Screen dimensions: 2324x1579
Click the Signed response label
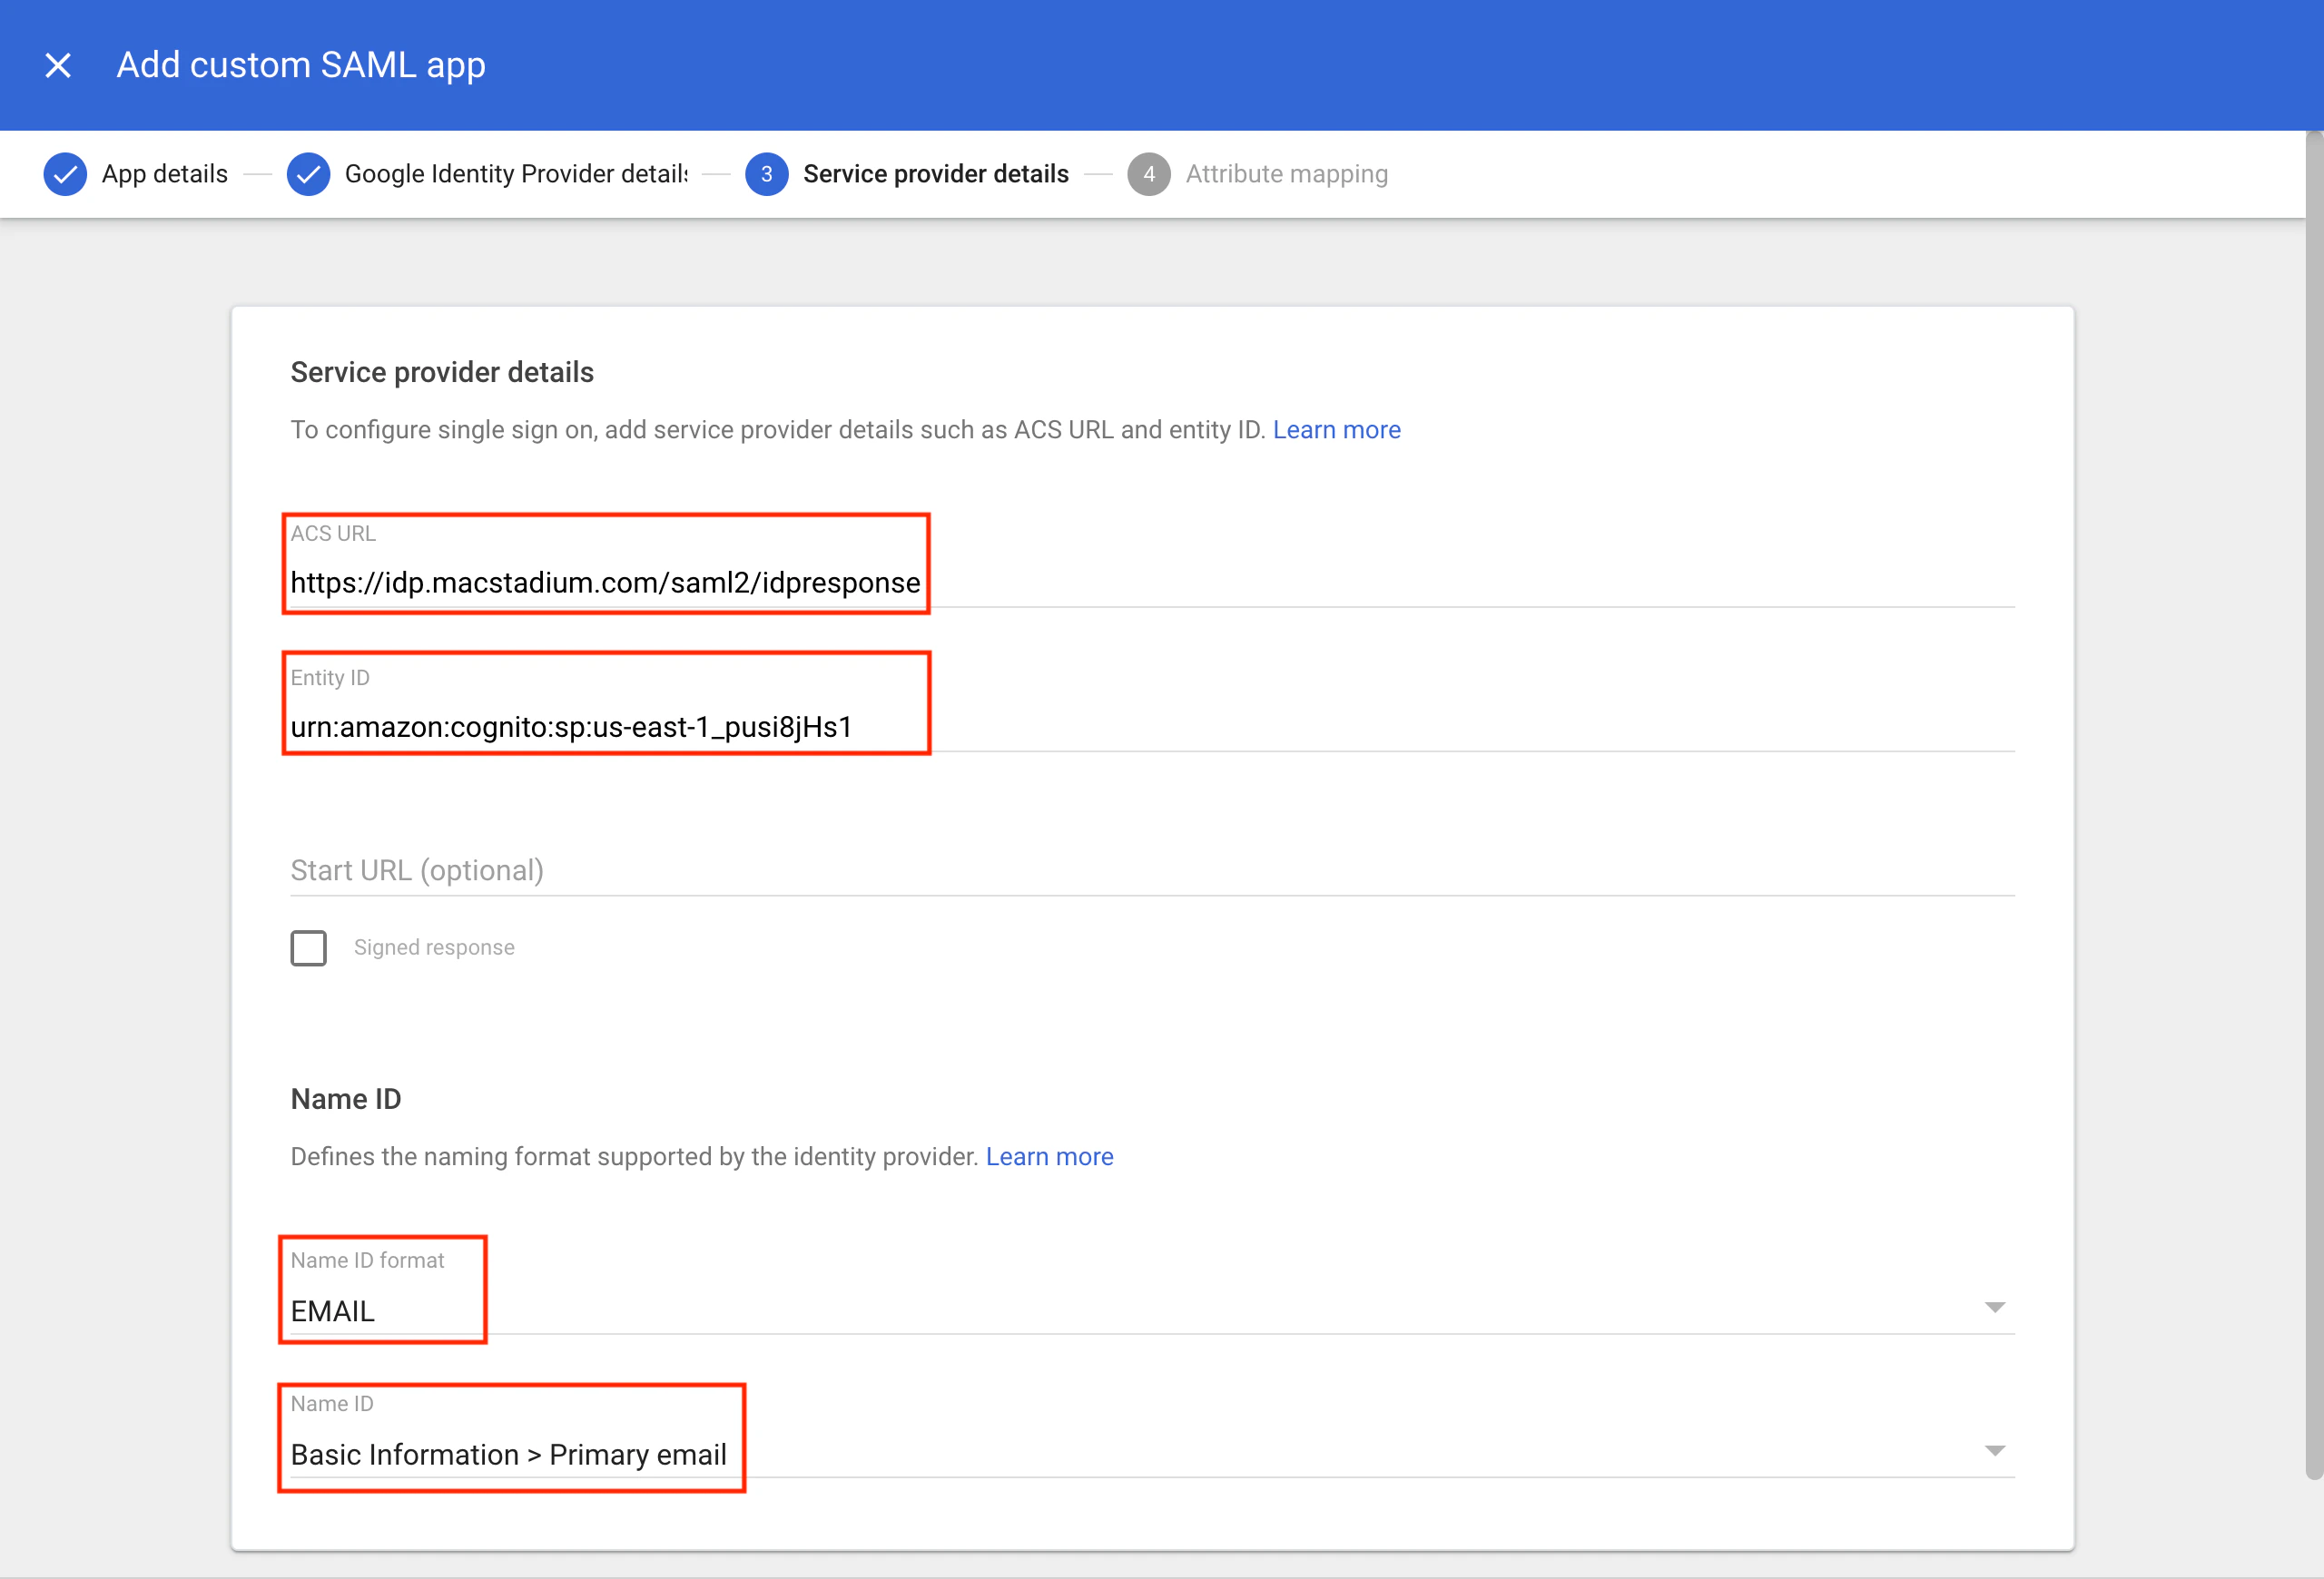pyautogui.click(x=434, y=947)
